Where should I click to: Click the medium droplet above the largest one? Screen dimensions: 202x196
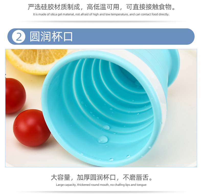106,128
